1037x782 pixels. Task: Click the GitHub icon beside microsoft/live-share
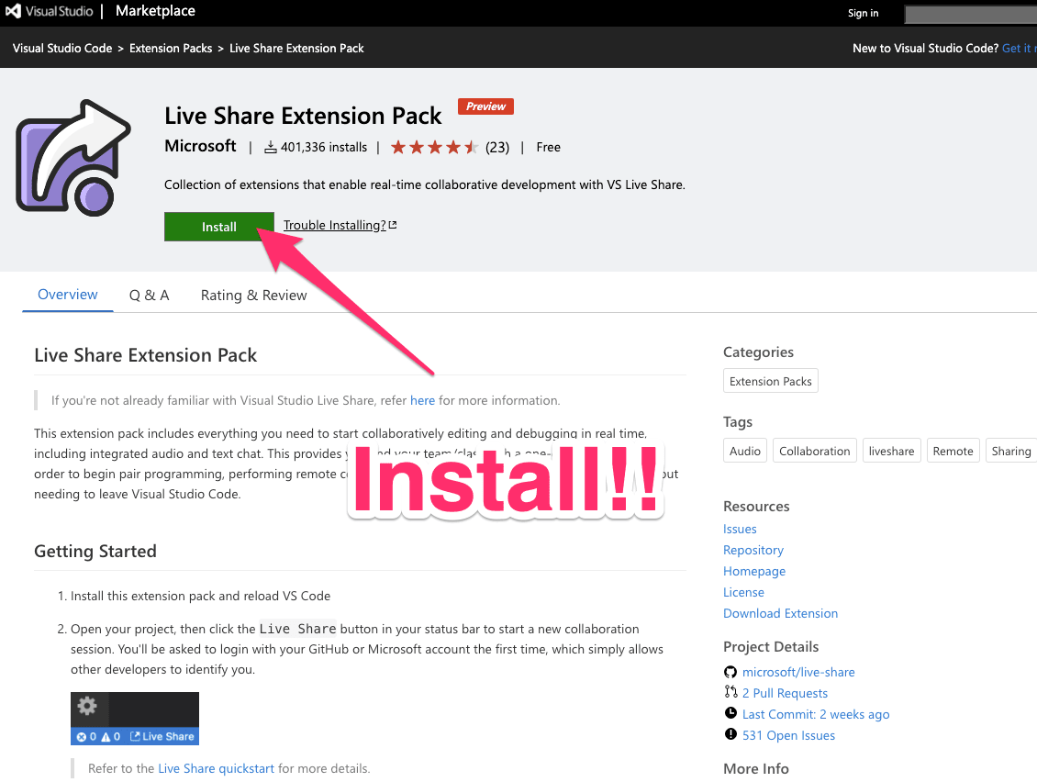pyautogui.click(x=730, y=672)
